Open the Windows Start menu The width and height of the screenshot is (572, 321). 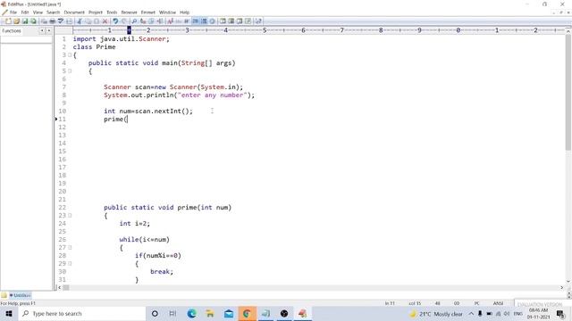point(9,313)
